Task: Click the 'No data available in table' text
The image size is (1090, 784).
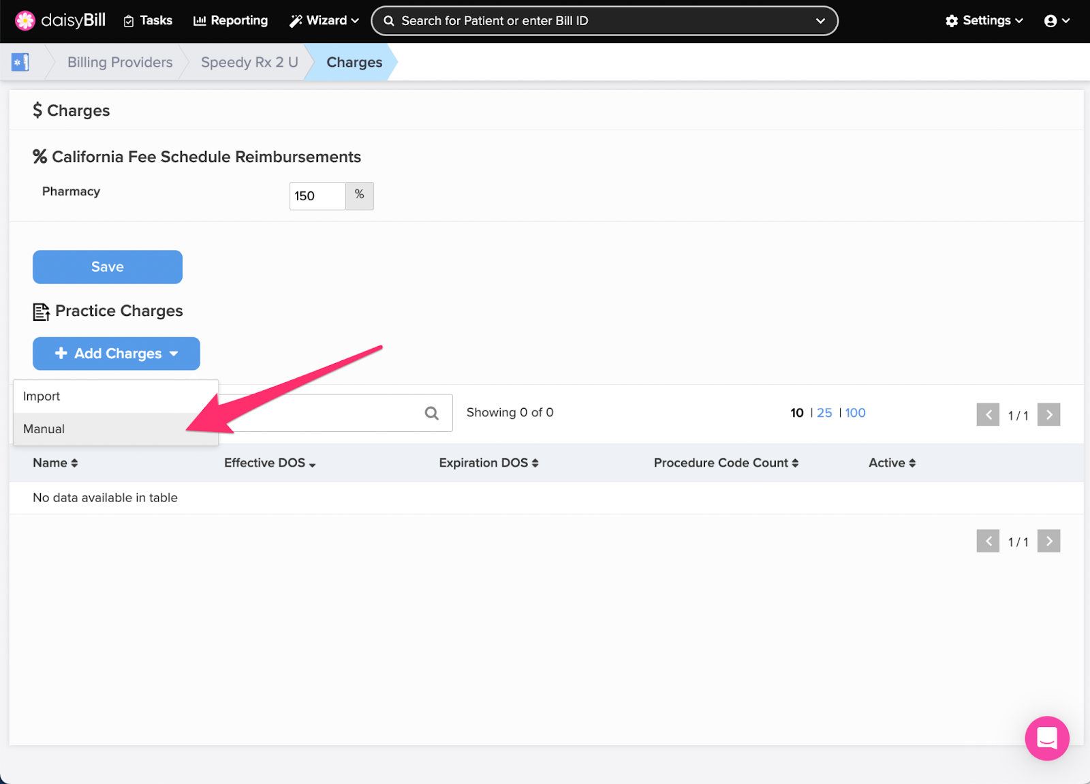Action: pos(105,498)
